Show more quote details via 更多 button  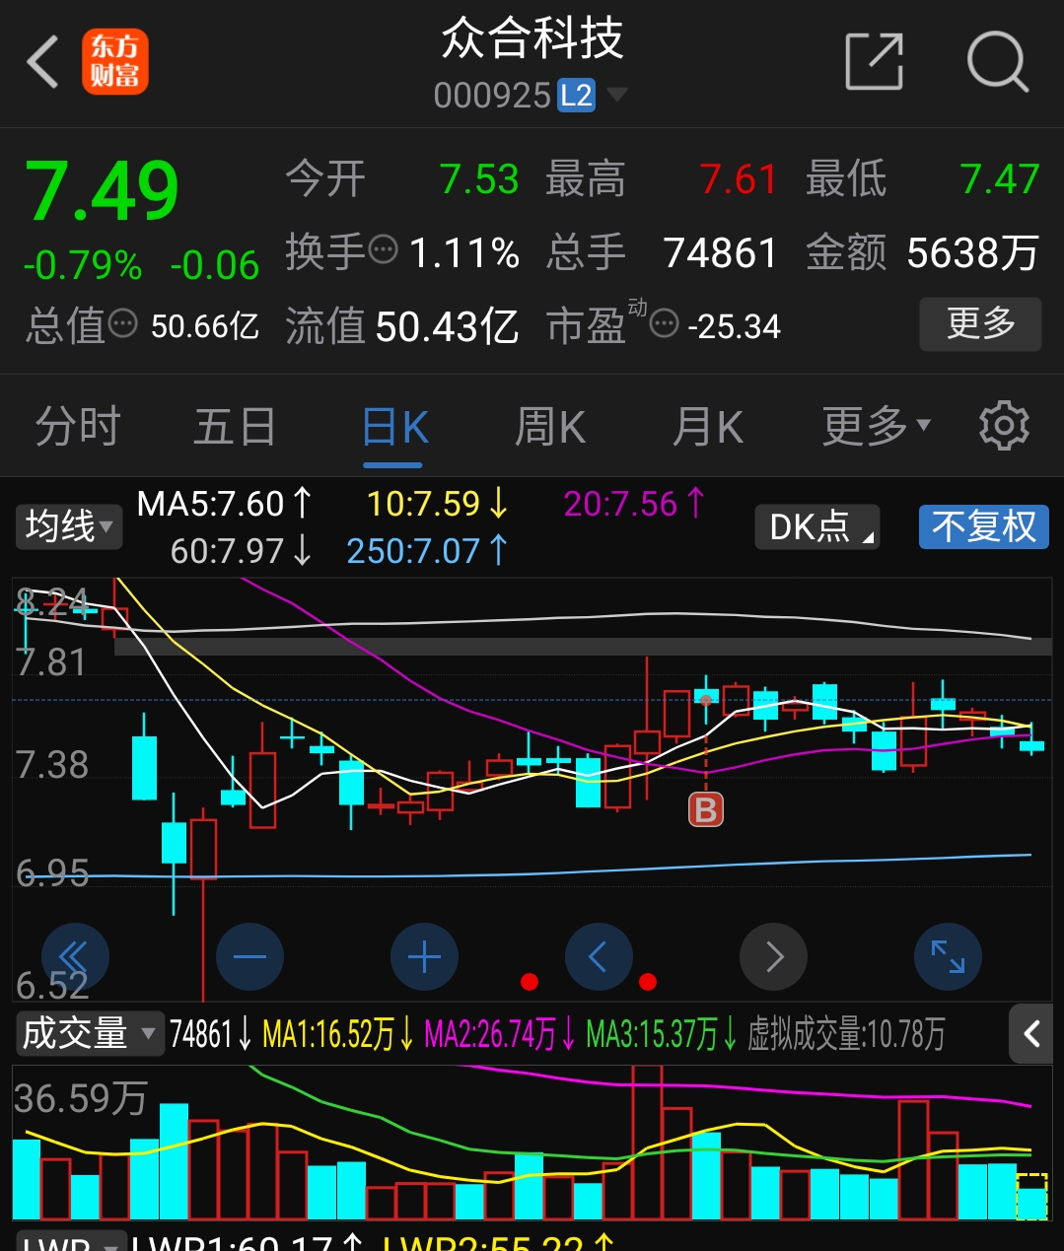pyautogui.click(x=980, y=323)
